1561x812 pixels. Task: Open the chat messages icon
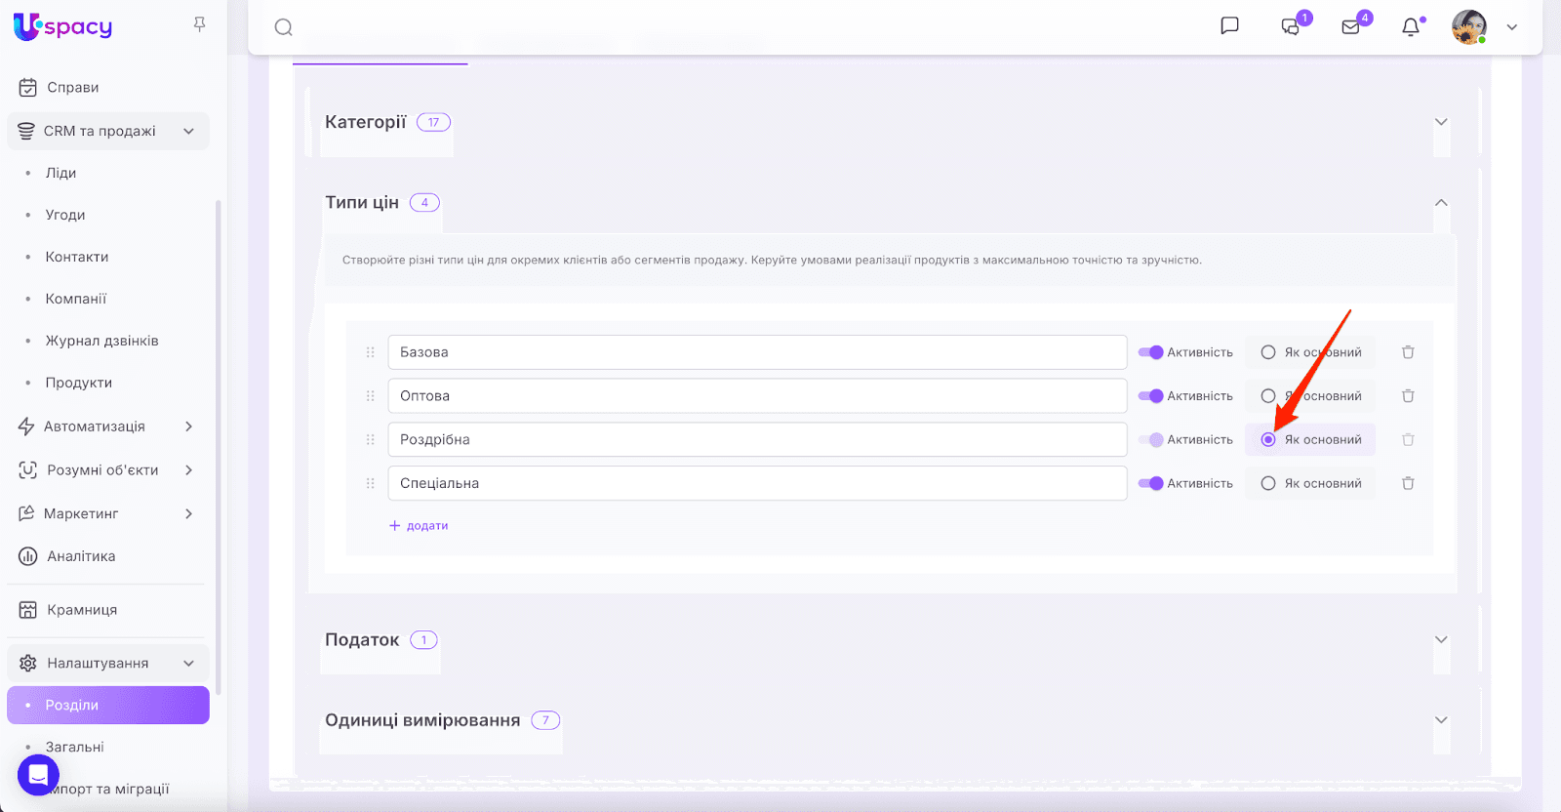point(1291,26)
